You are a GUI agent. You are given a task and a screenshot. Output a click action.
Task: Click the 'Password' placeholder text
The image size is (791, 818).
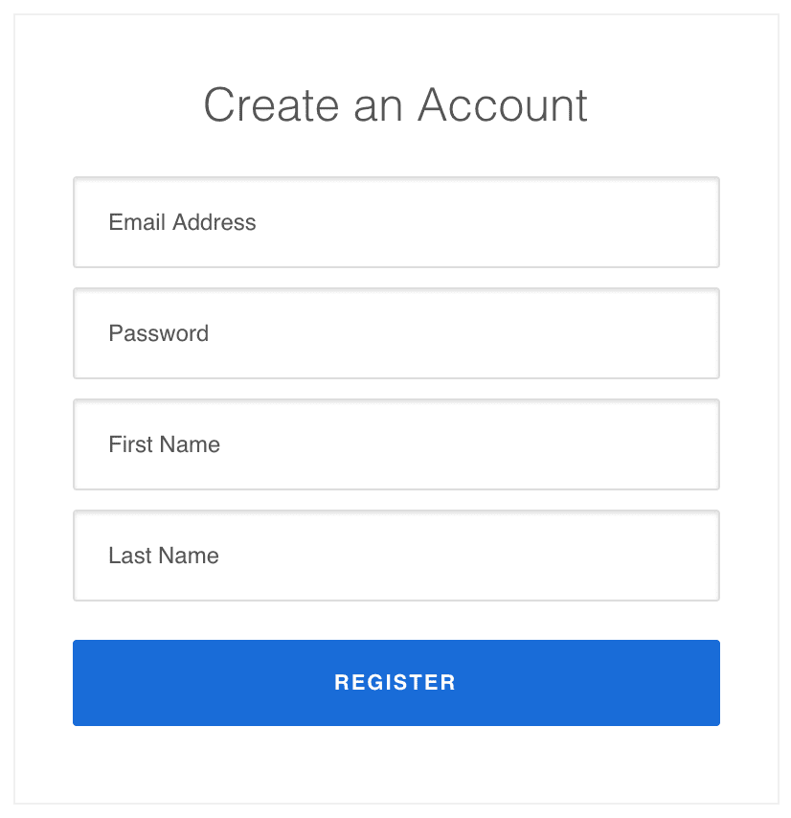click(158, 333)
